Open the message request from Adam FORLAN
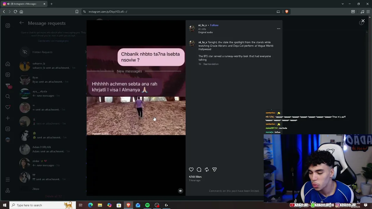This screenshot has height=209, width=372. point(53,149)
